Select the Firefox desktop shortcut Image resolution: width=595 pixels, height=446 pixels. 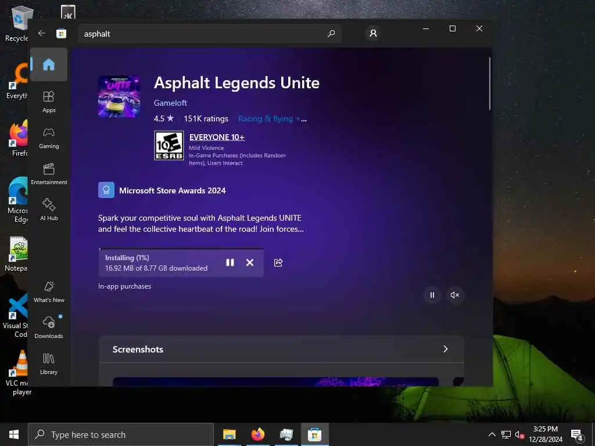click(19, 138)
